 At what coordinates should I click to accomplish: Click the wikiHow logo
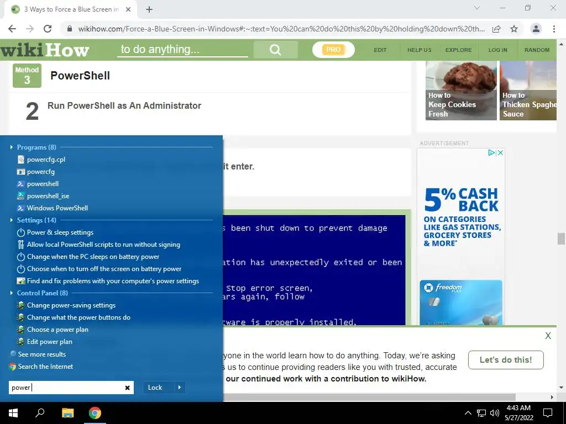[x=45, y=50]
